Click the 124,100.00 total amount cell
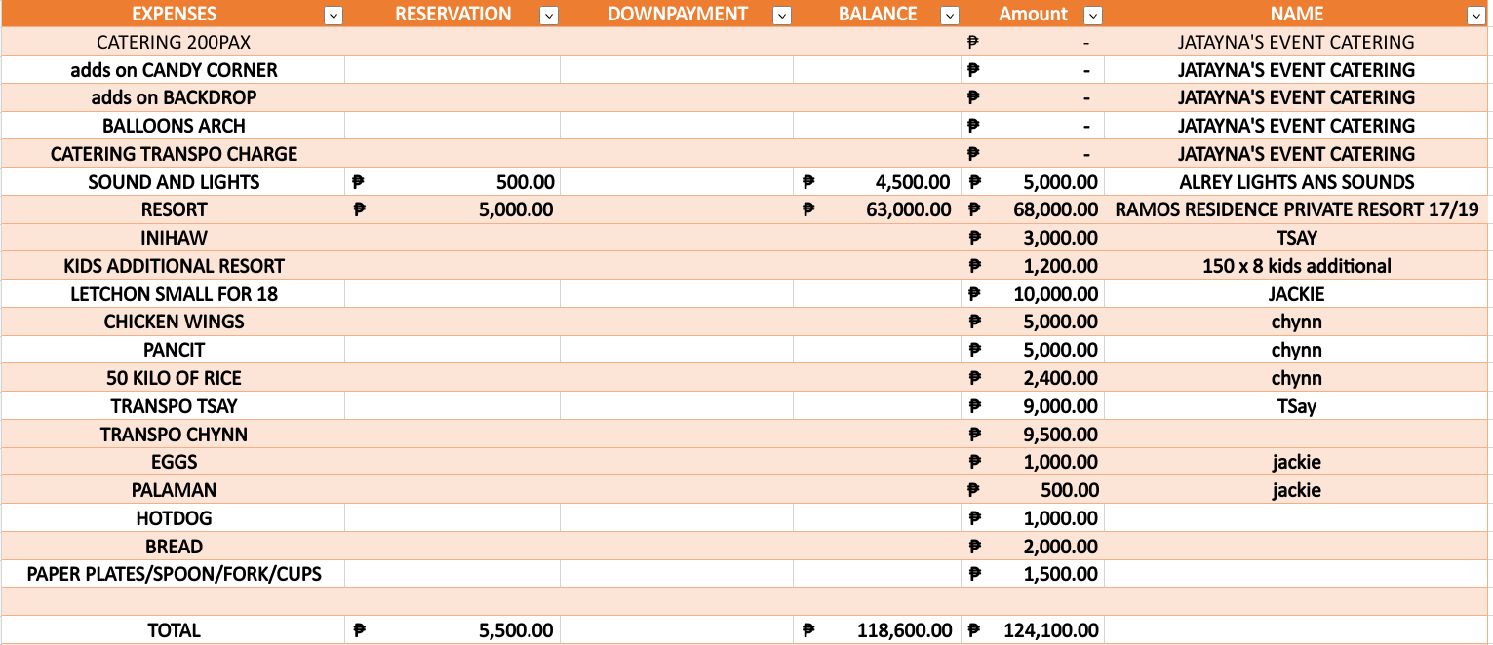Screen dimensions: 1493x645 point(1032,630)
